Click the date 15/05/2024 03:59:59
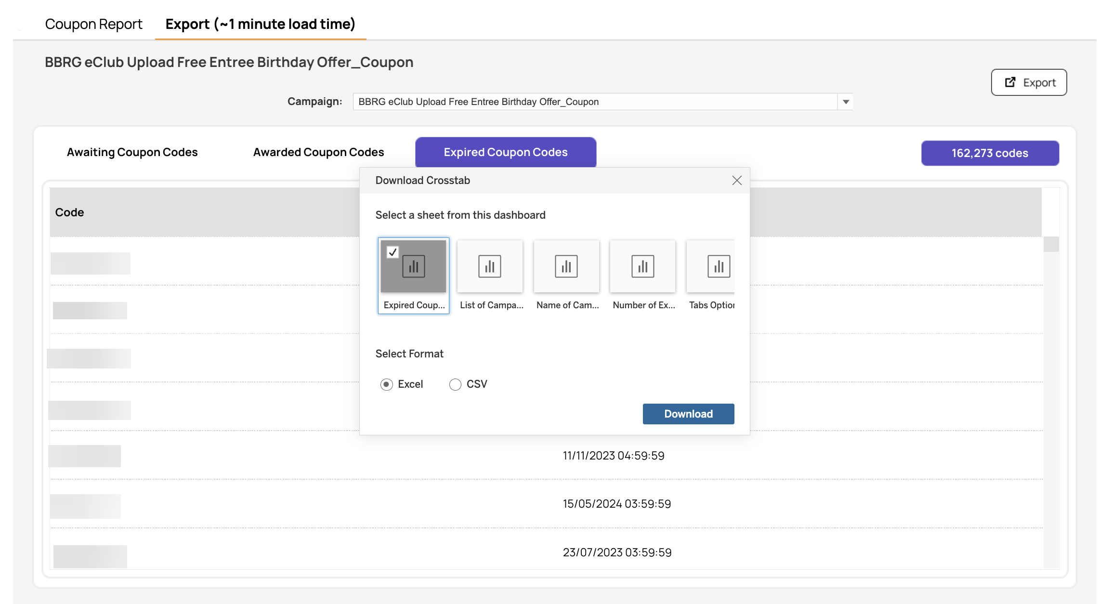This screenshot has width=1099, height=604. [x=617, y=504]
